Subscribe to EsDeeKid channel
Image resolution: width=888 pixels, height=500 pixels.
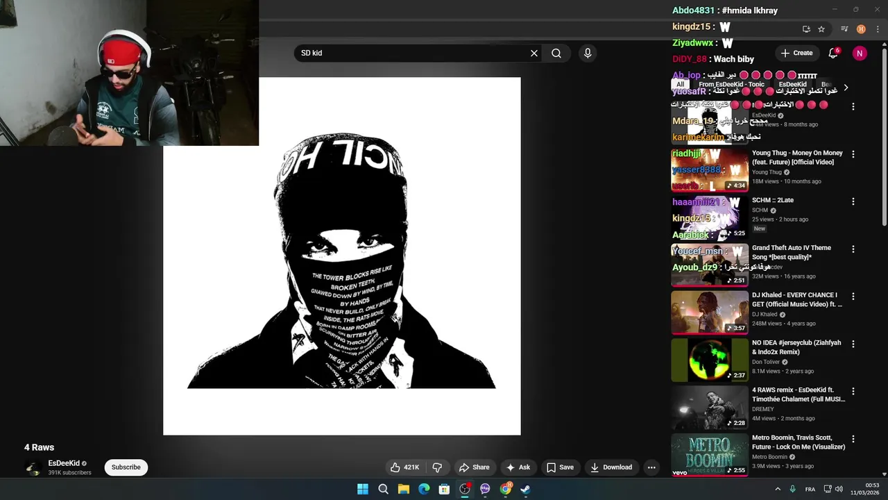[x=126, y=467]
